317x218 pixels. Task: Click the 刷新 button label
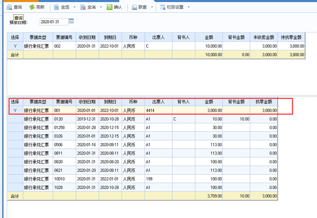tap(40, 7)
